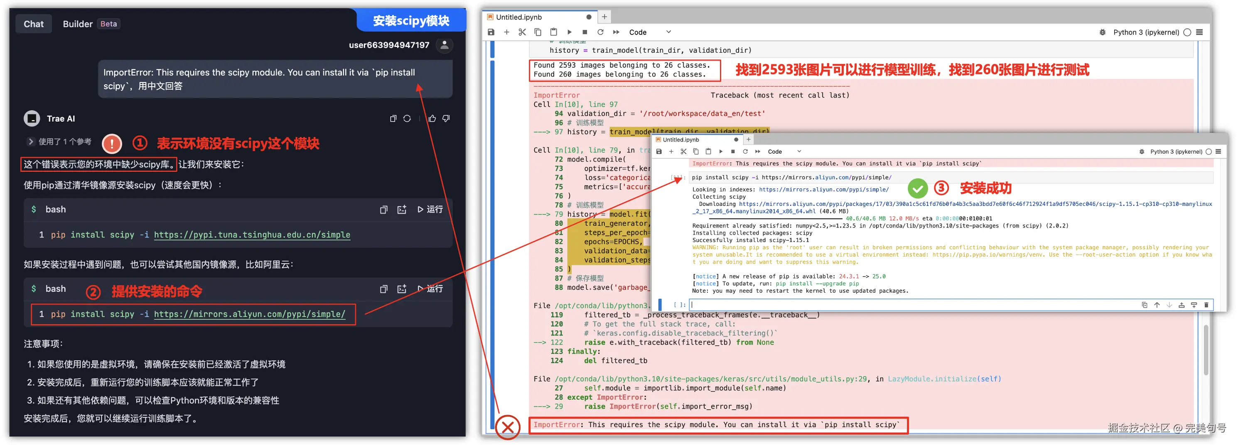Restart and run all in front notebook window

(757, 152)
